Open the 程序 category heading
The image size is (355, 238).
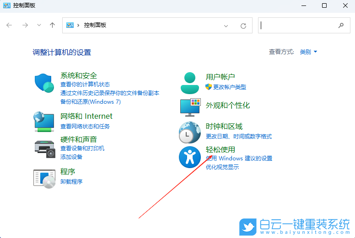[68, 172]
